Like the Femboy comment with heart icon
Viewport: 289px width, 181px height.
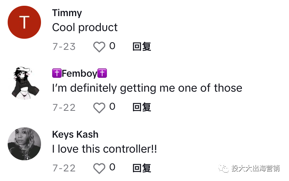(99, 108)
